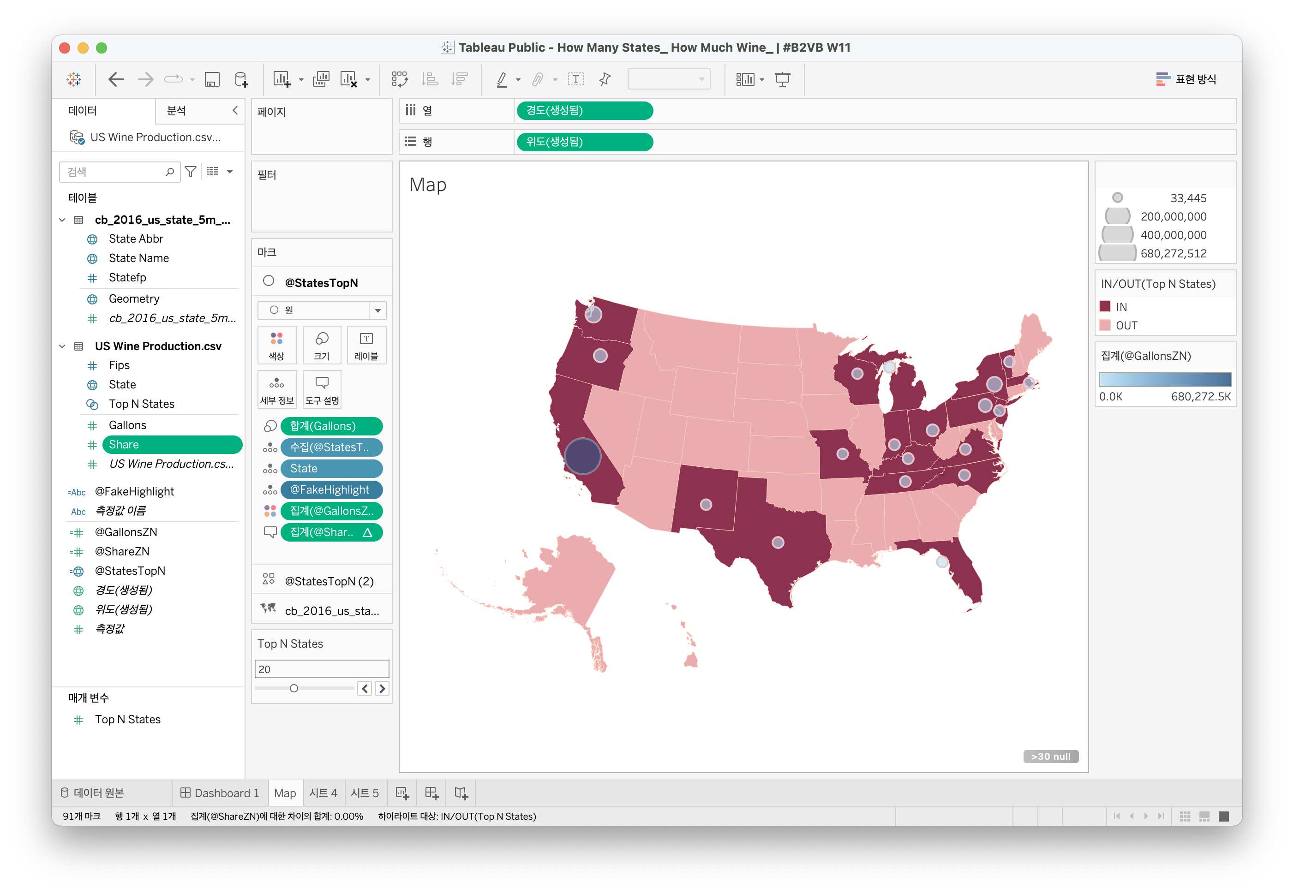Click the Top N States value field
The image size is (1294, 894).
click(322, 669)
